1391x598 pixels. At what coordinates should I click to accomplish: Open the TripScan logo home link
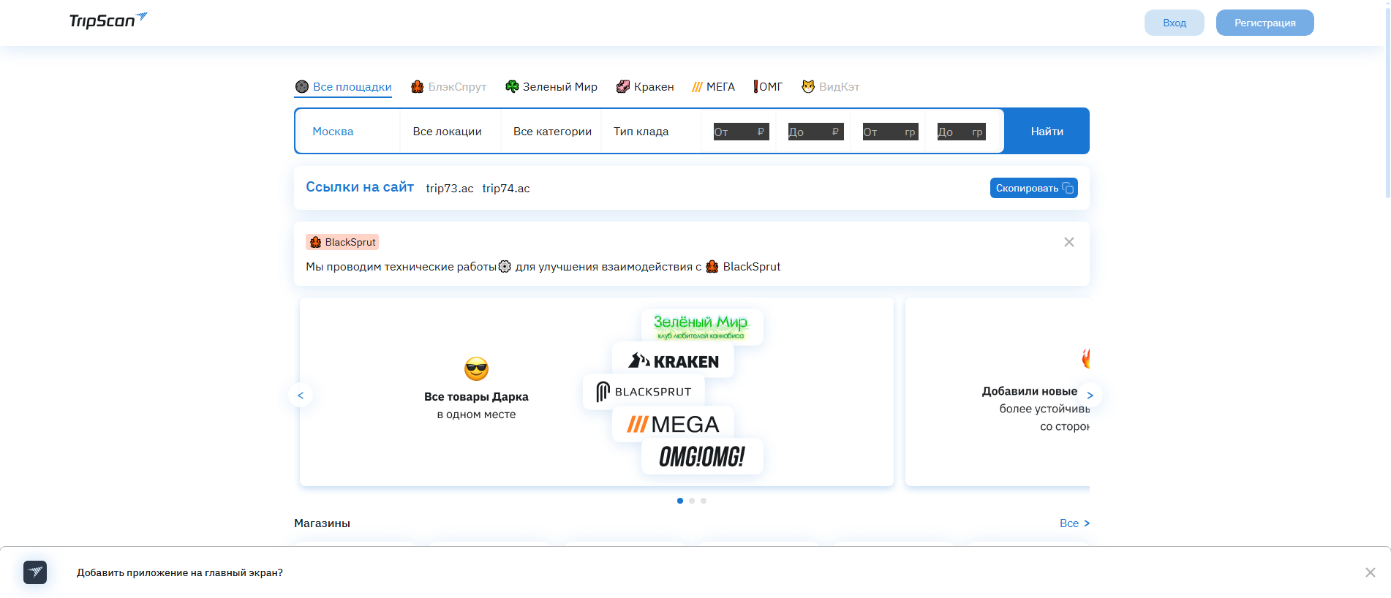pos(108,20)
